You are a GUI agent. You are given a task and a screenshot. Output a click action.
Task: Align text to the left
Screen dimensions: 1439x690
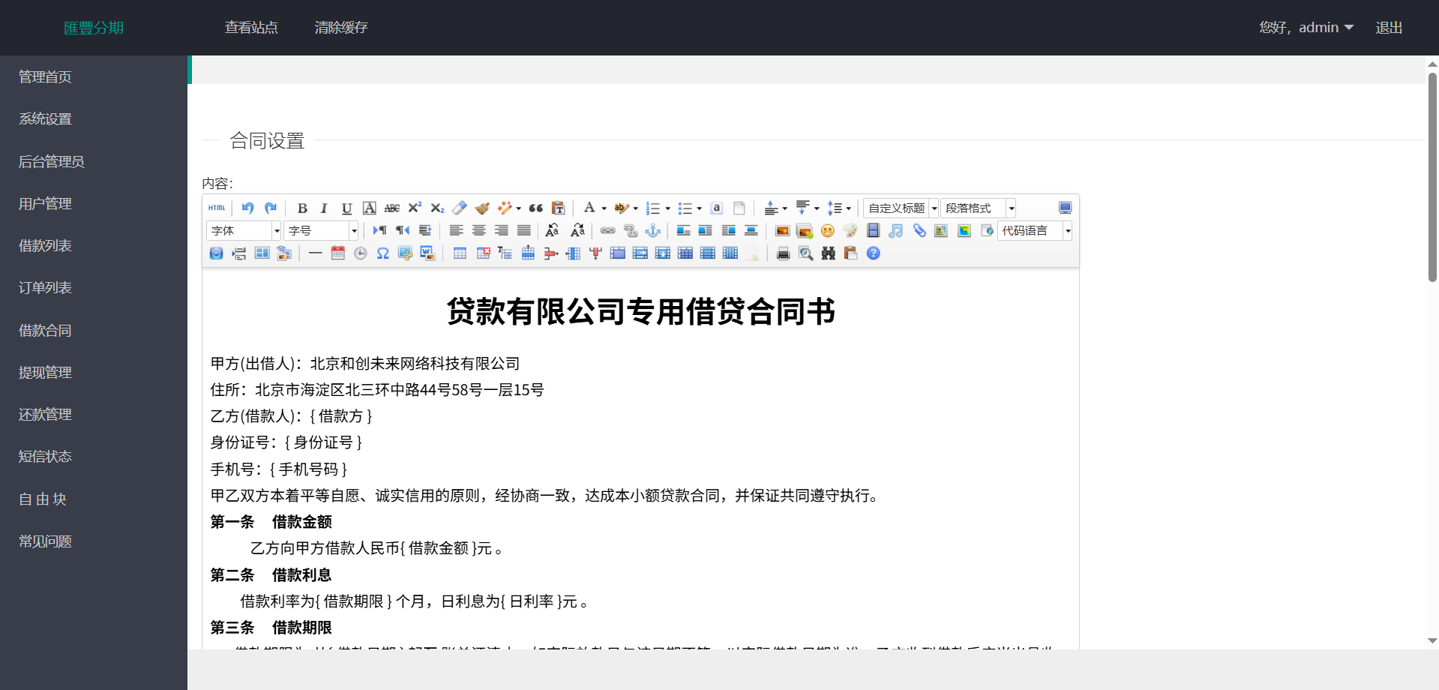tap(456, 231)
